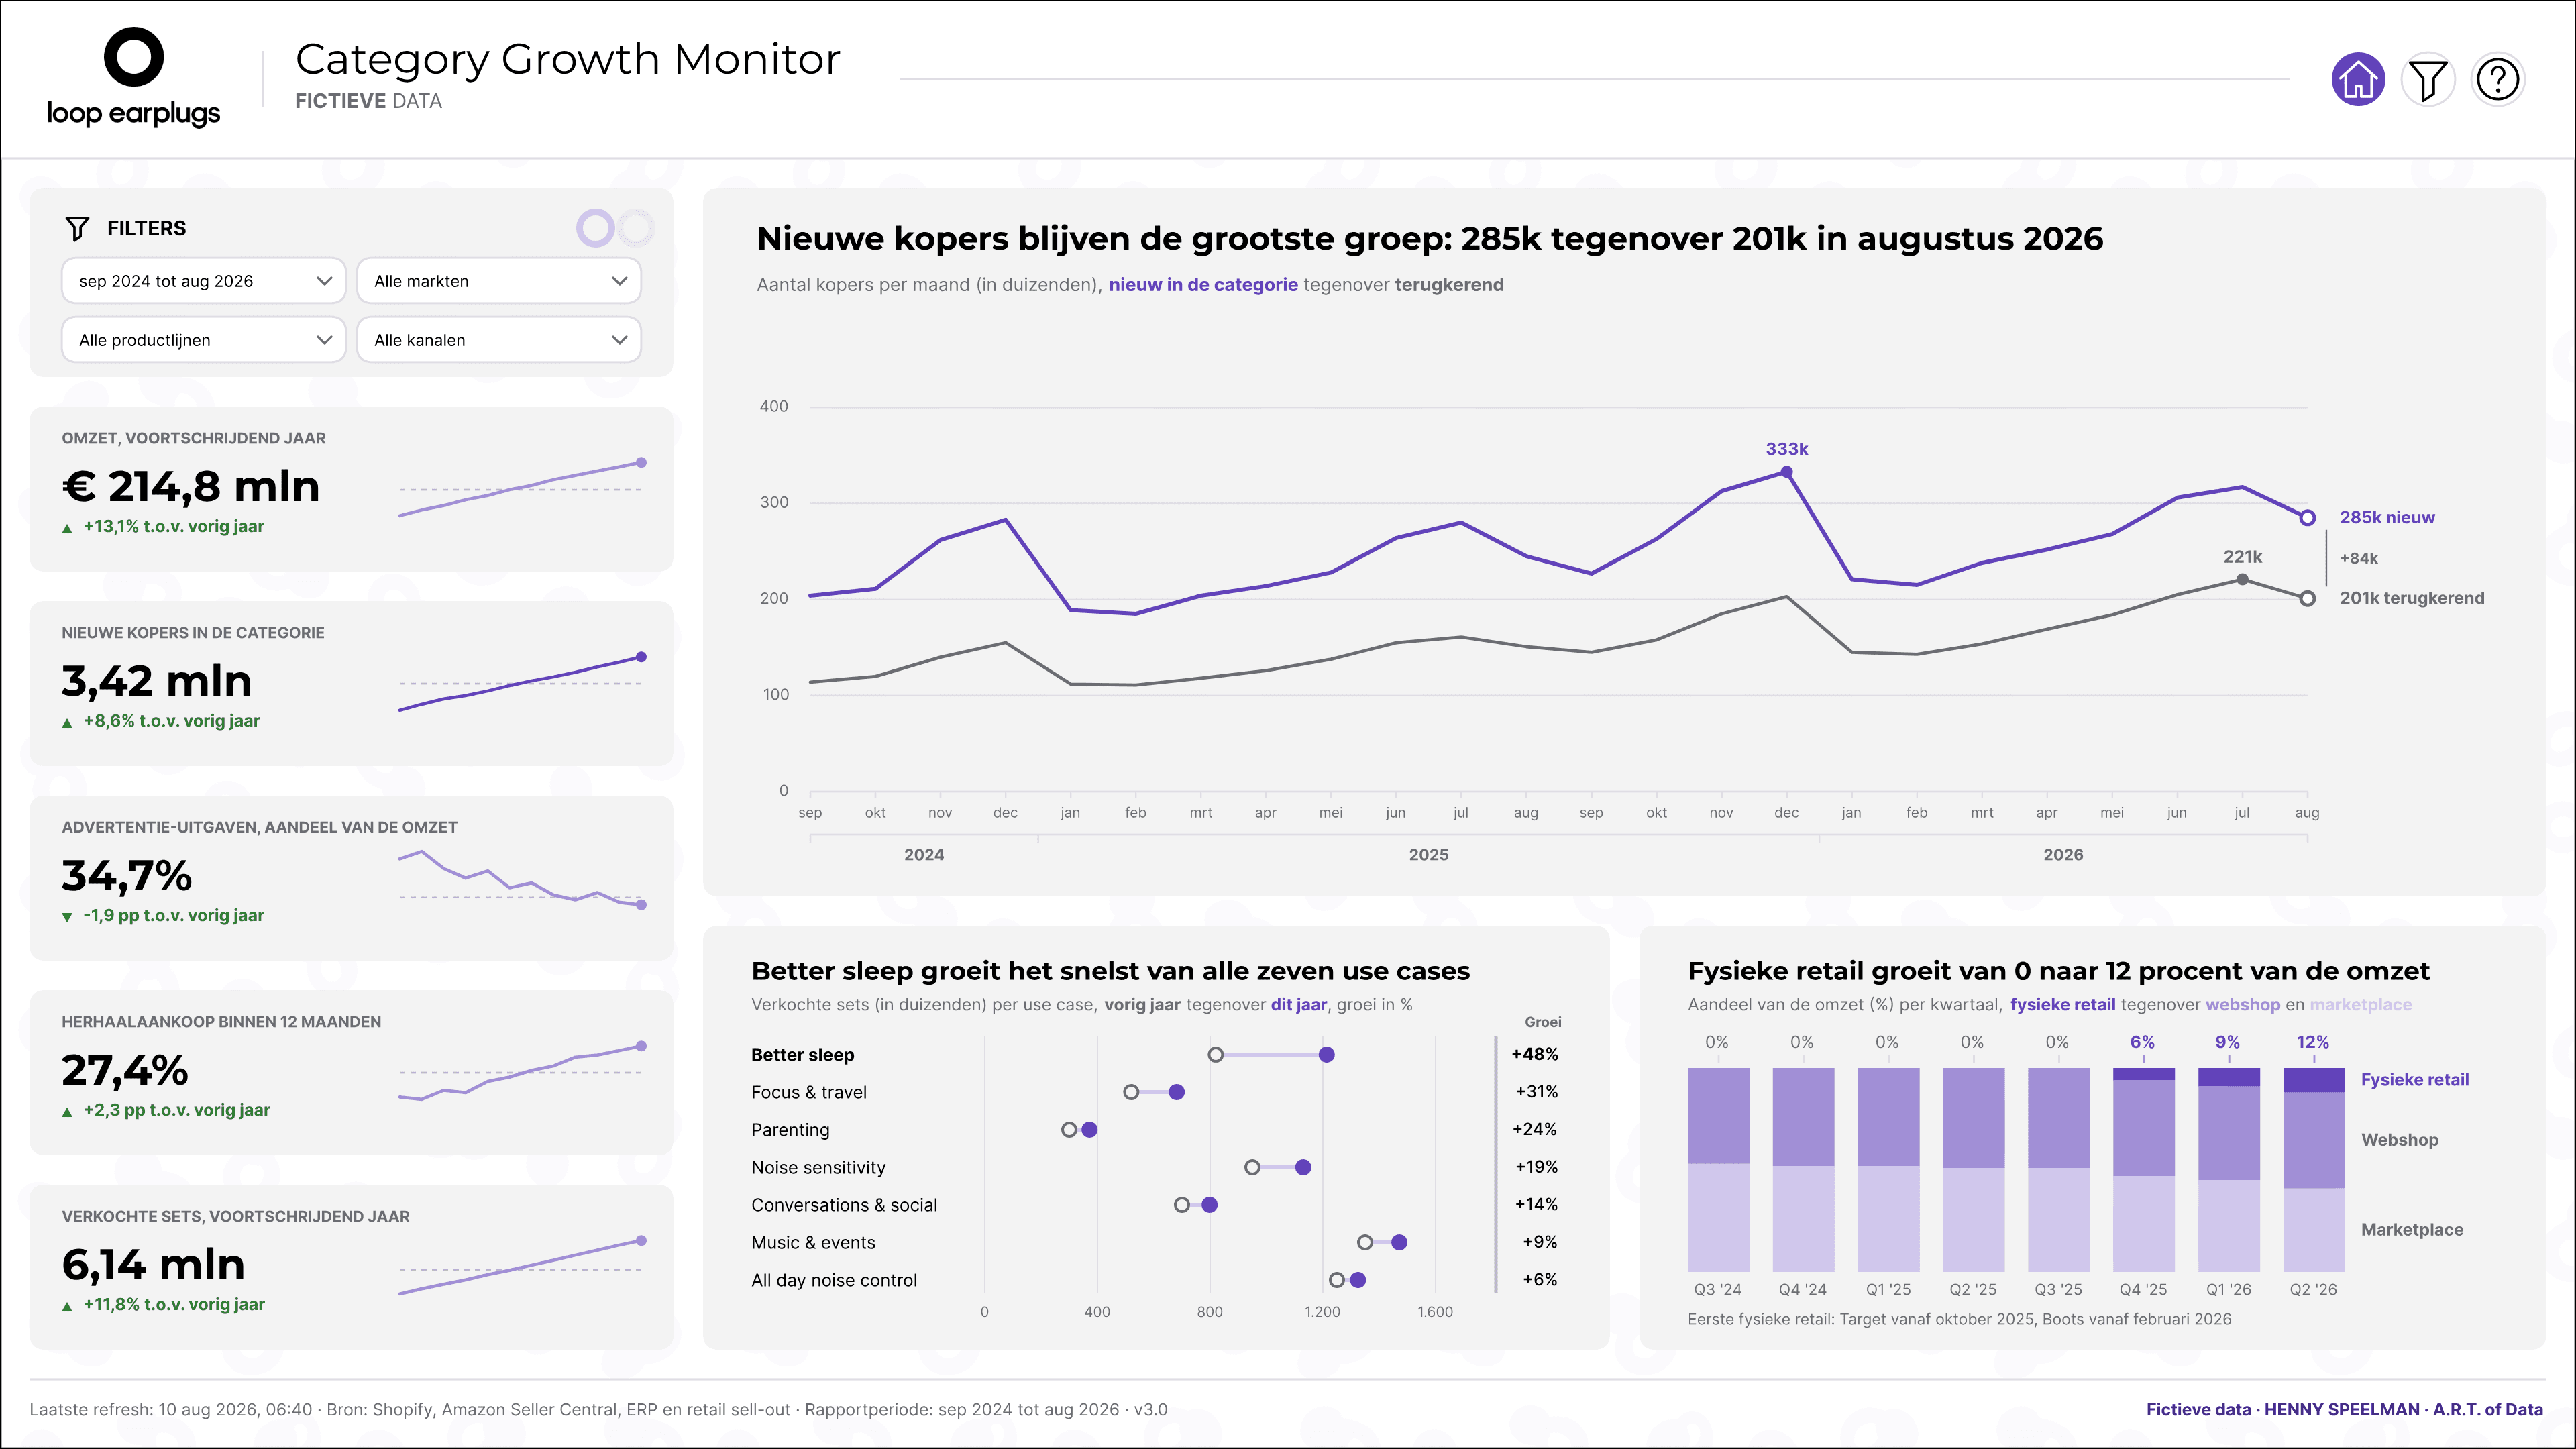Click the Webshop legend label
The height and width of the screenshot is (1449, 2576).
2399,1140
